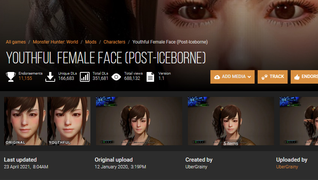Click the Last updated heading

(20, 160)
